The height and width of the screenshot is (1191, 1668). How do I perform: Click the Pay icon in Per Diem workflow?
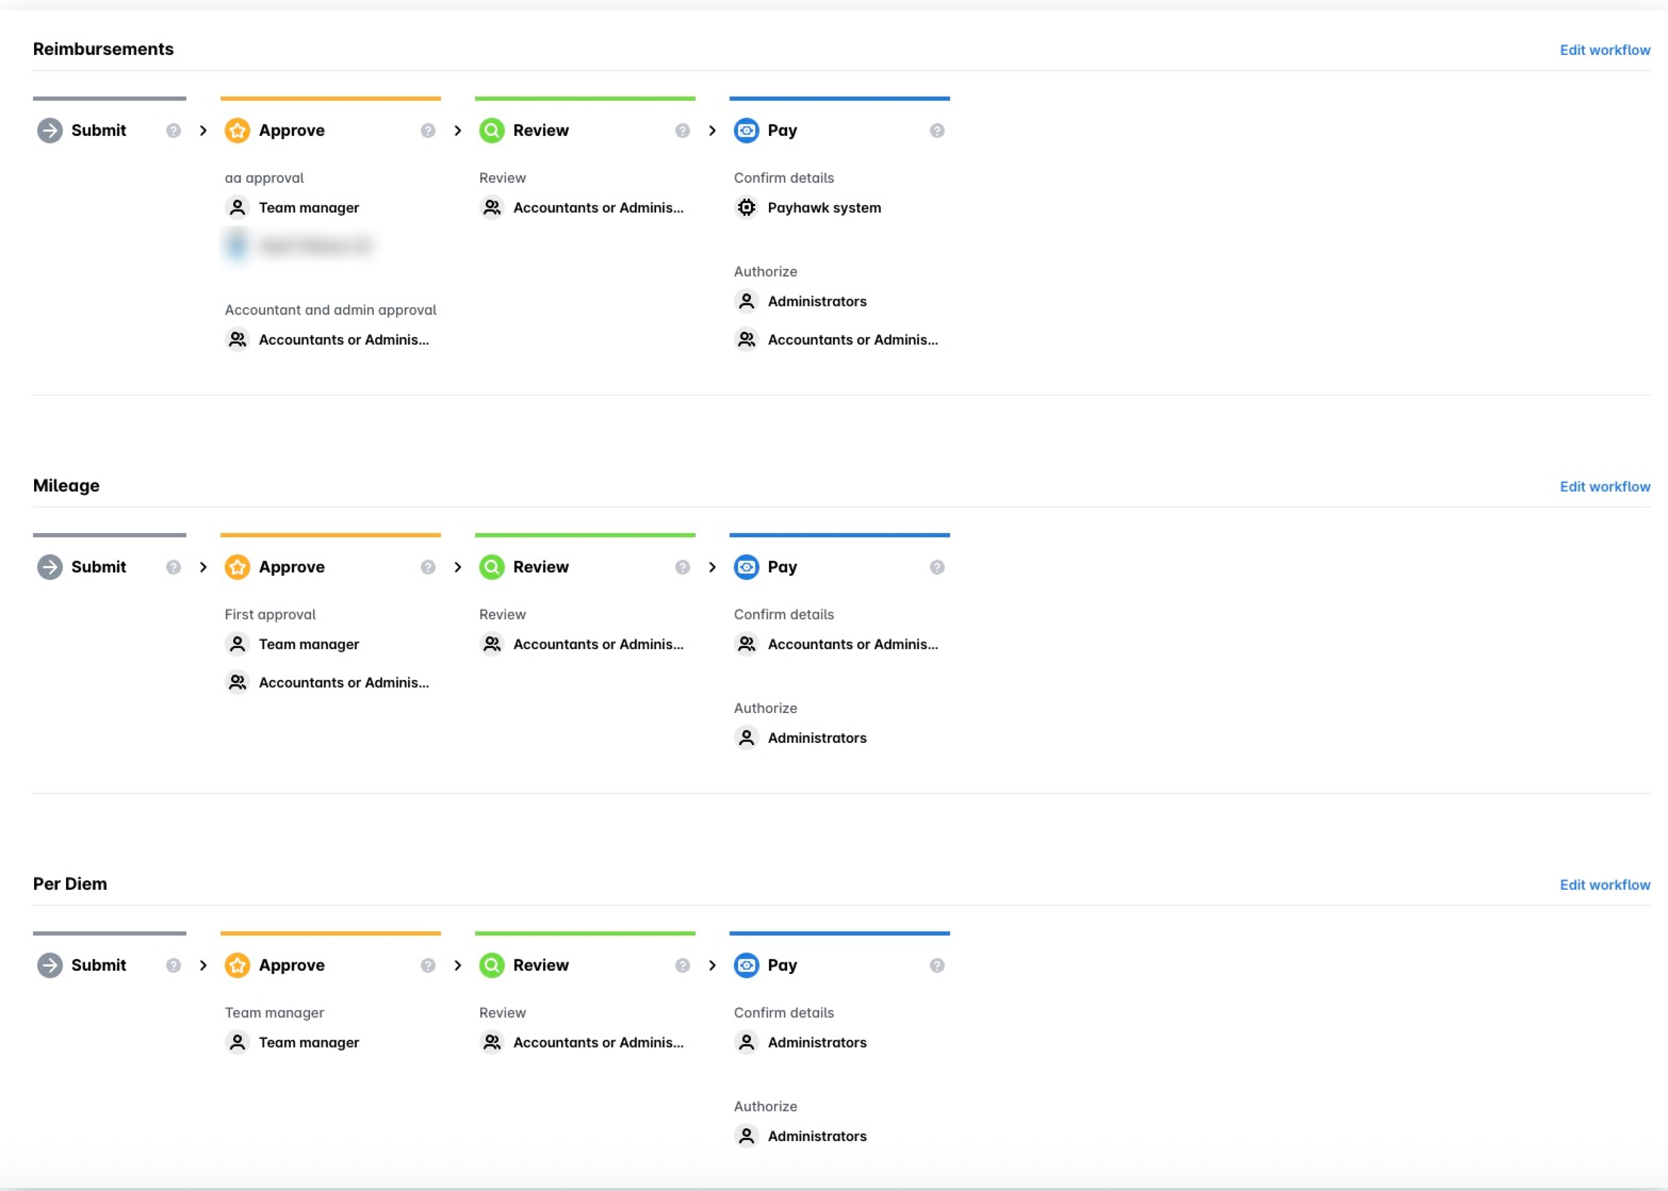[x=746, y=965]
